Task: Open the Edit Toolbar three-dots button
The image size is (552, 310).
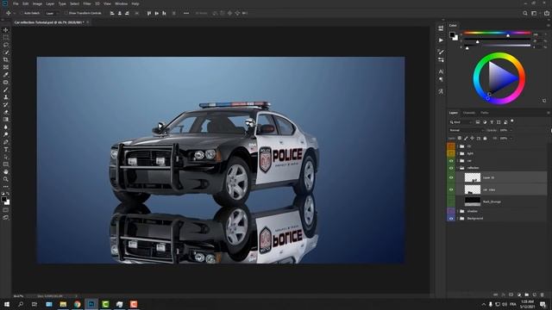Action: 6,187
